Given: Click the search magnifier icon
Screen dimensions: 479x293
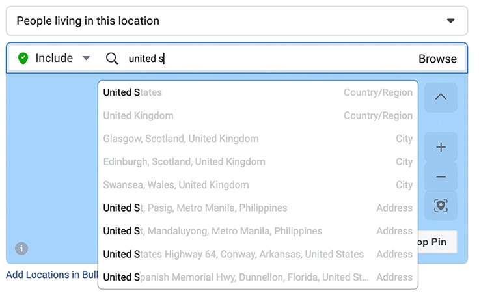Looking at the screenshot, I should coord(112,59).
